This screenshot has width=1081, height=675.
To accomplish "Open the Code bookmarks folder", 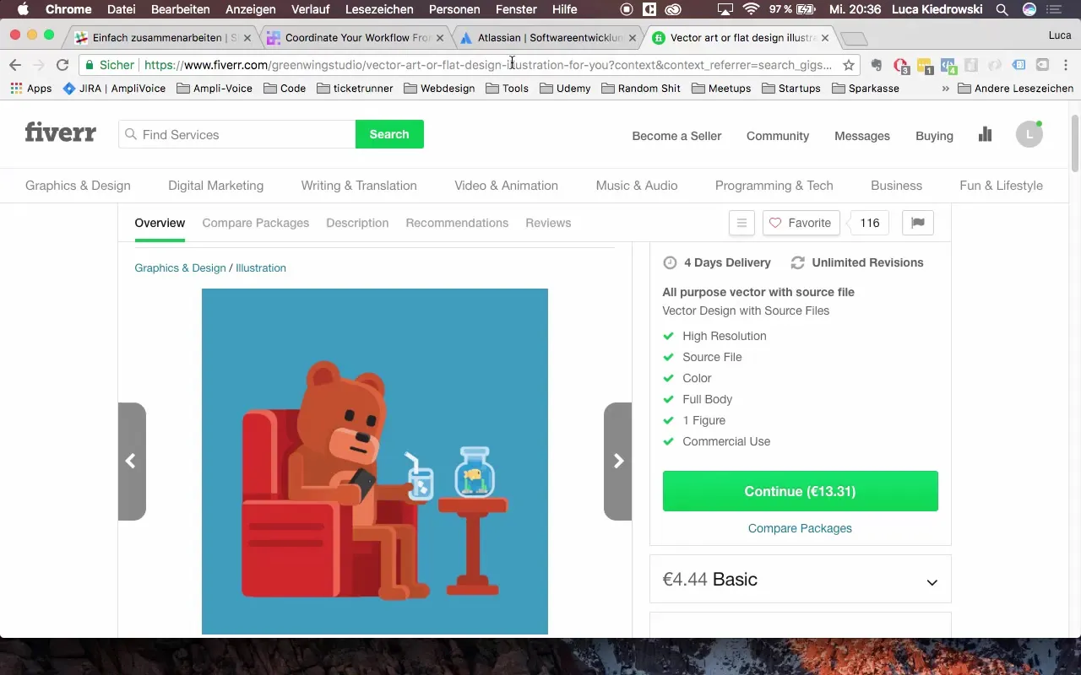I will (285, 88).
